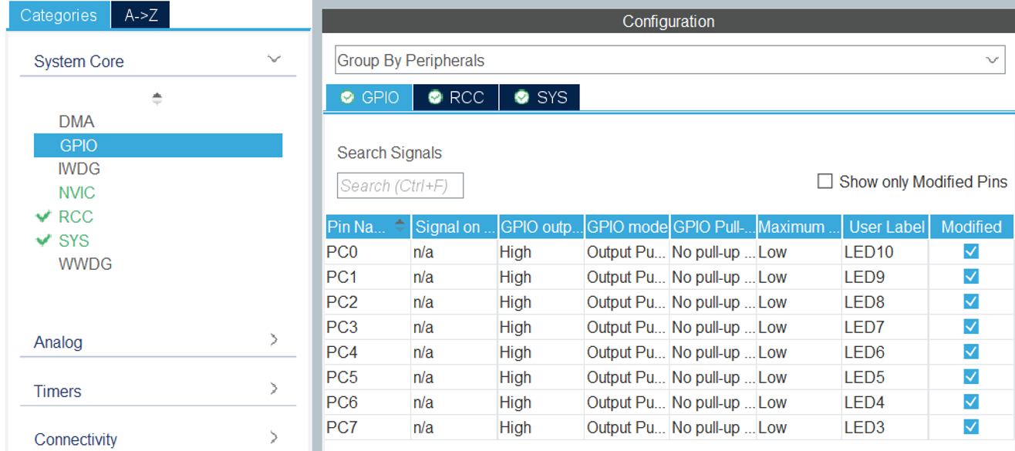Sort by User Label column header
The width and height of the screenshot is (1015, 451).
pyautogui.click(x=886, y=227)
